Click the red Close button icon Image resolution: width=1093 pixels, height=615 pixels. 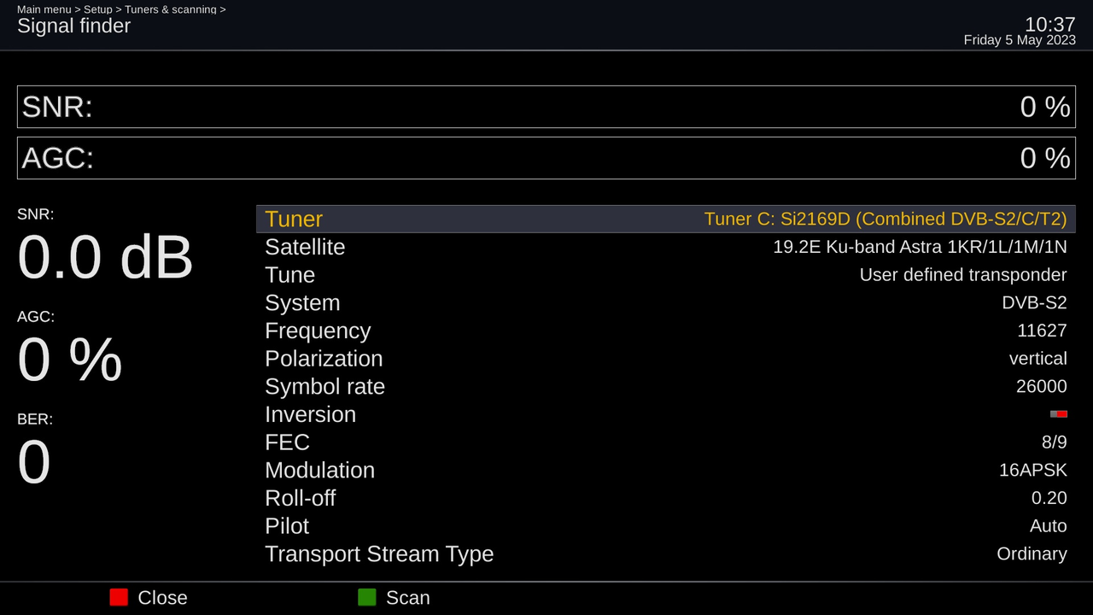point(119,597)
